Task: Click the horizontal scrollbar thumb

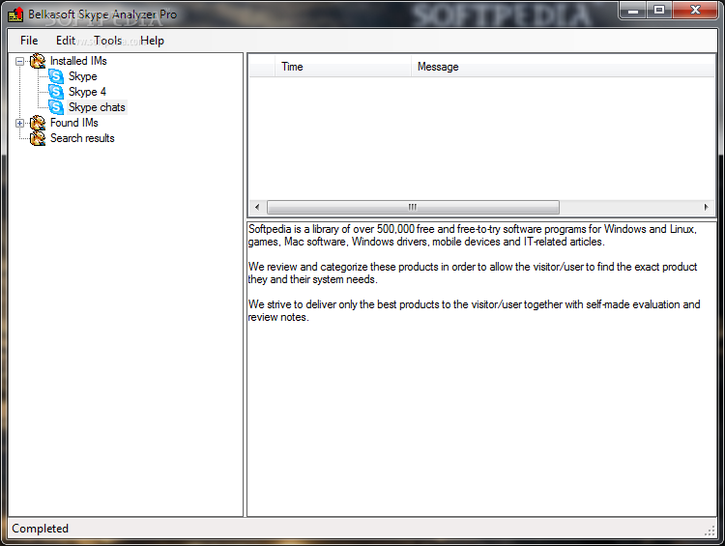Action: coord(413,207)
